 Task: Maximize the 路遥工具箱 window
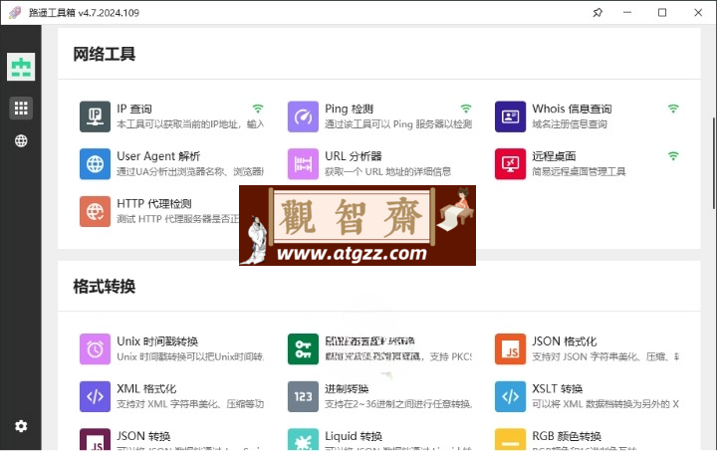662,13
